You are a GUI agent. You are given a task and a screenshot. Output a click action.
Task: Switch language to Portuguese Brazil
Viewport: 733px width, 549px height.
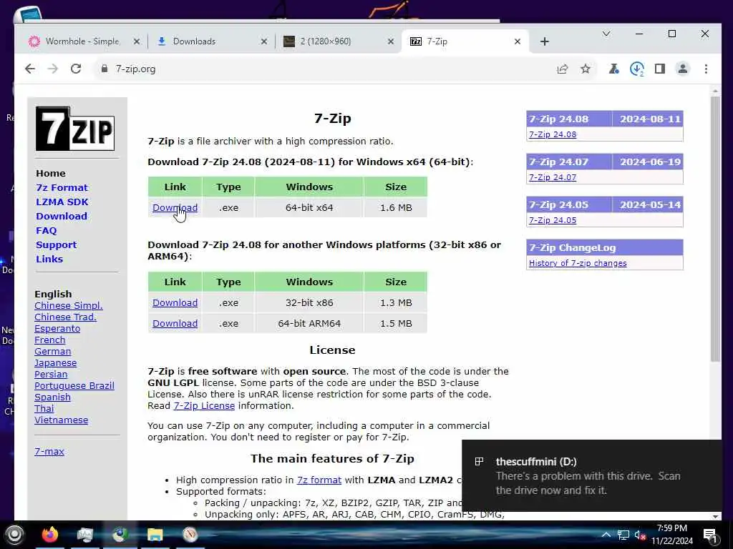click(x=74, y=385)
